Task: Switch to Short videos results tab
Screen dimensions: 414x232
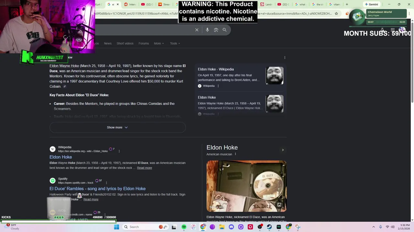Action: (125, 43)
